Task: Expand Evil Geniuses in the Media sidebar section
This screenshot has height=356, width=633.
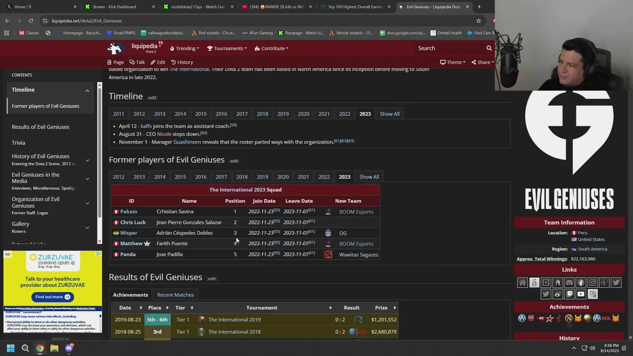Action: point(87,178)
